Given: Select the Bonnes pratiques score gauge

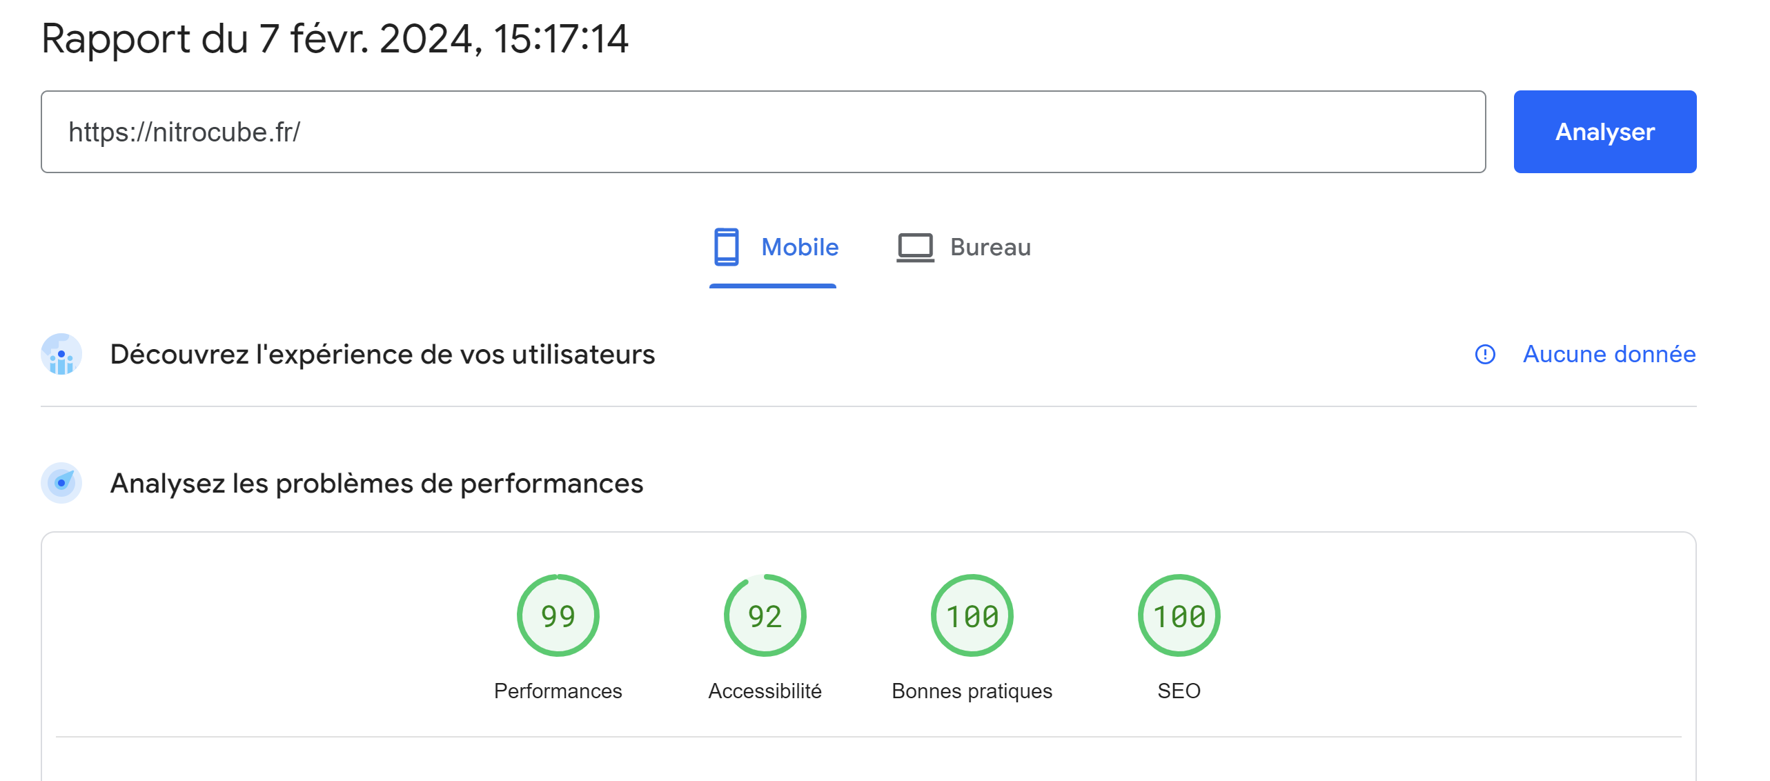Looking at the screenshot, I should (972, 615).
